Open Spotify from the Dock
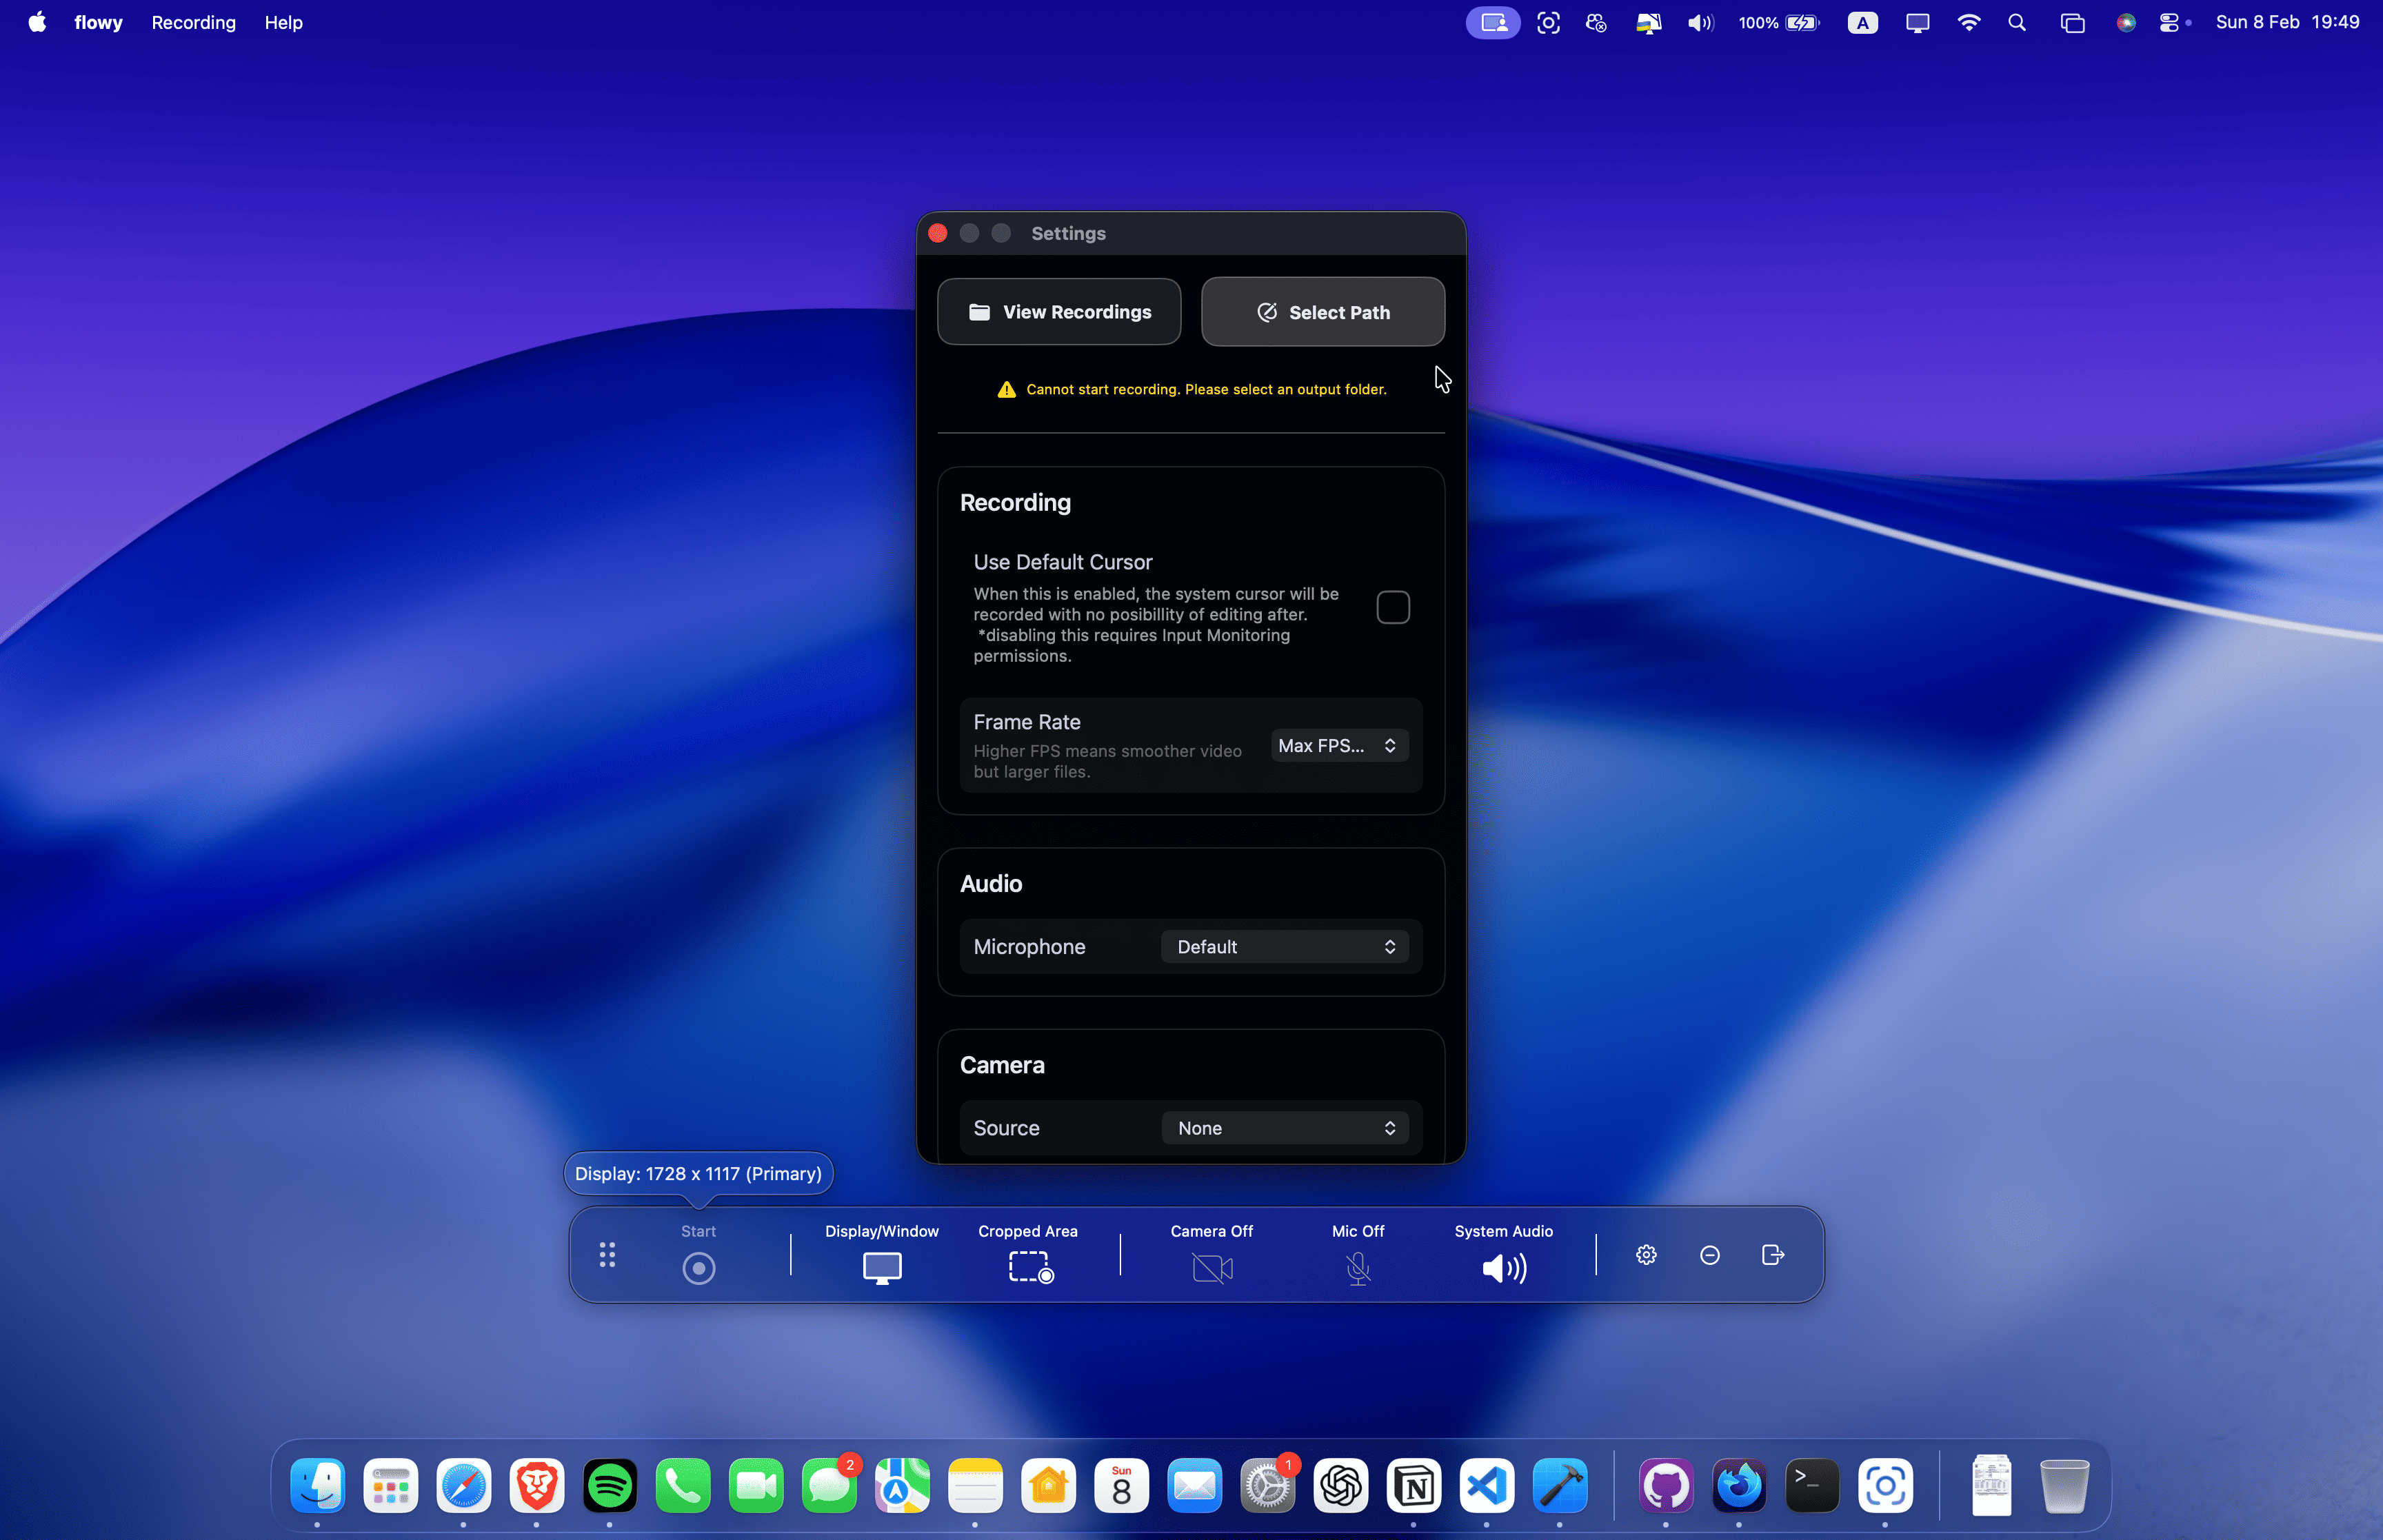Viewport: 2383px width, 1540px height. 610,1486
